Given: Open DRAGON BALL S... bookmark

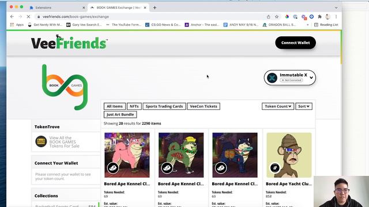Looking at the screenshot, I should pos(279,25).
